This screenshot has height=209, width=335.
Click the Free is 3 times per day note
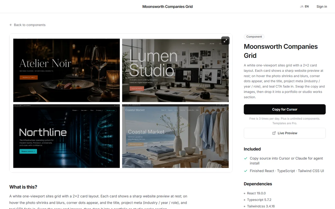tap(285, 121)
